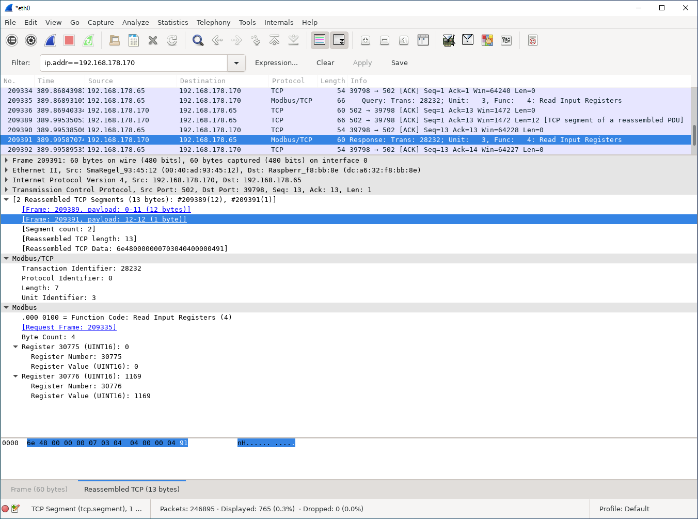
Task: Jump to the last packet
Action: [293, 40]
